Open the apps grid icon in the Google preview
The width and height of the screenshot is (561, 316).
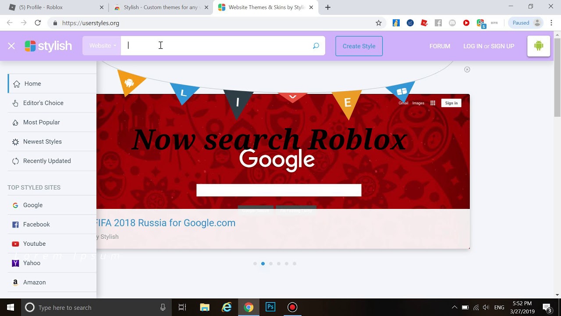[x=433, y=103]
